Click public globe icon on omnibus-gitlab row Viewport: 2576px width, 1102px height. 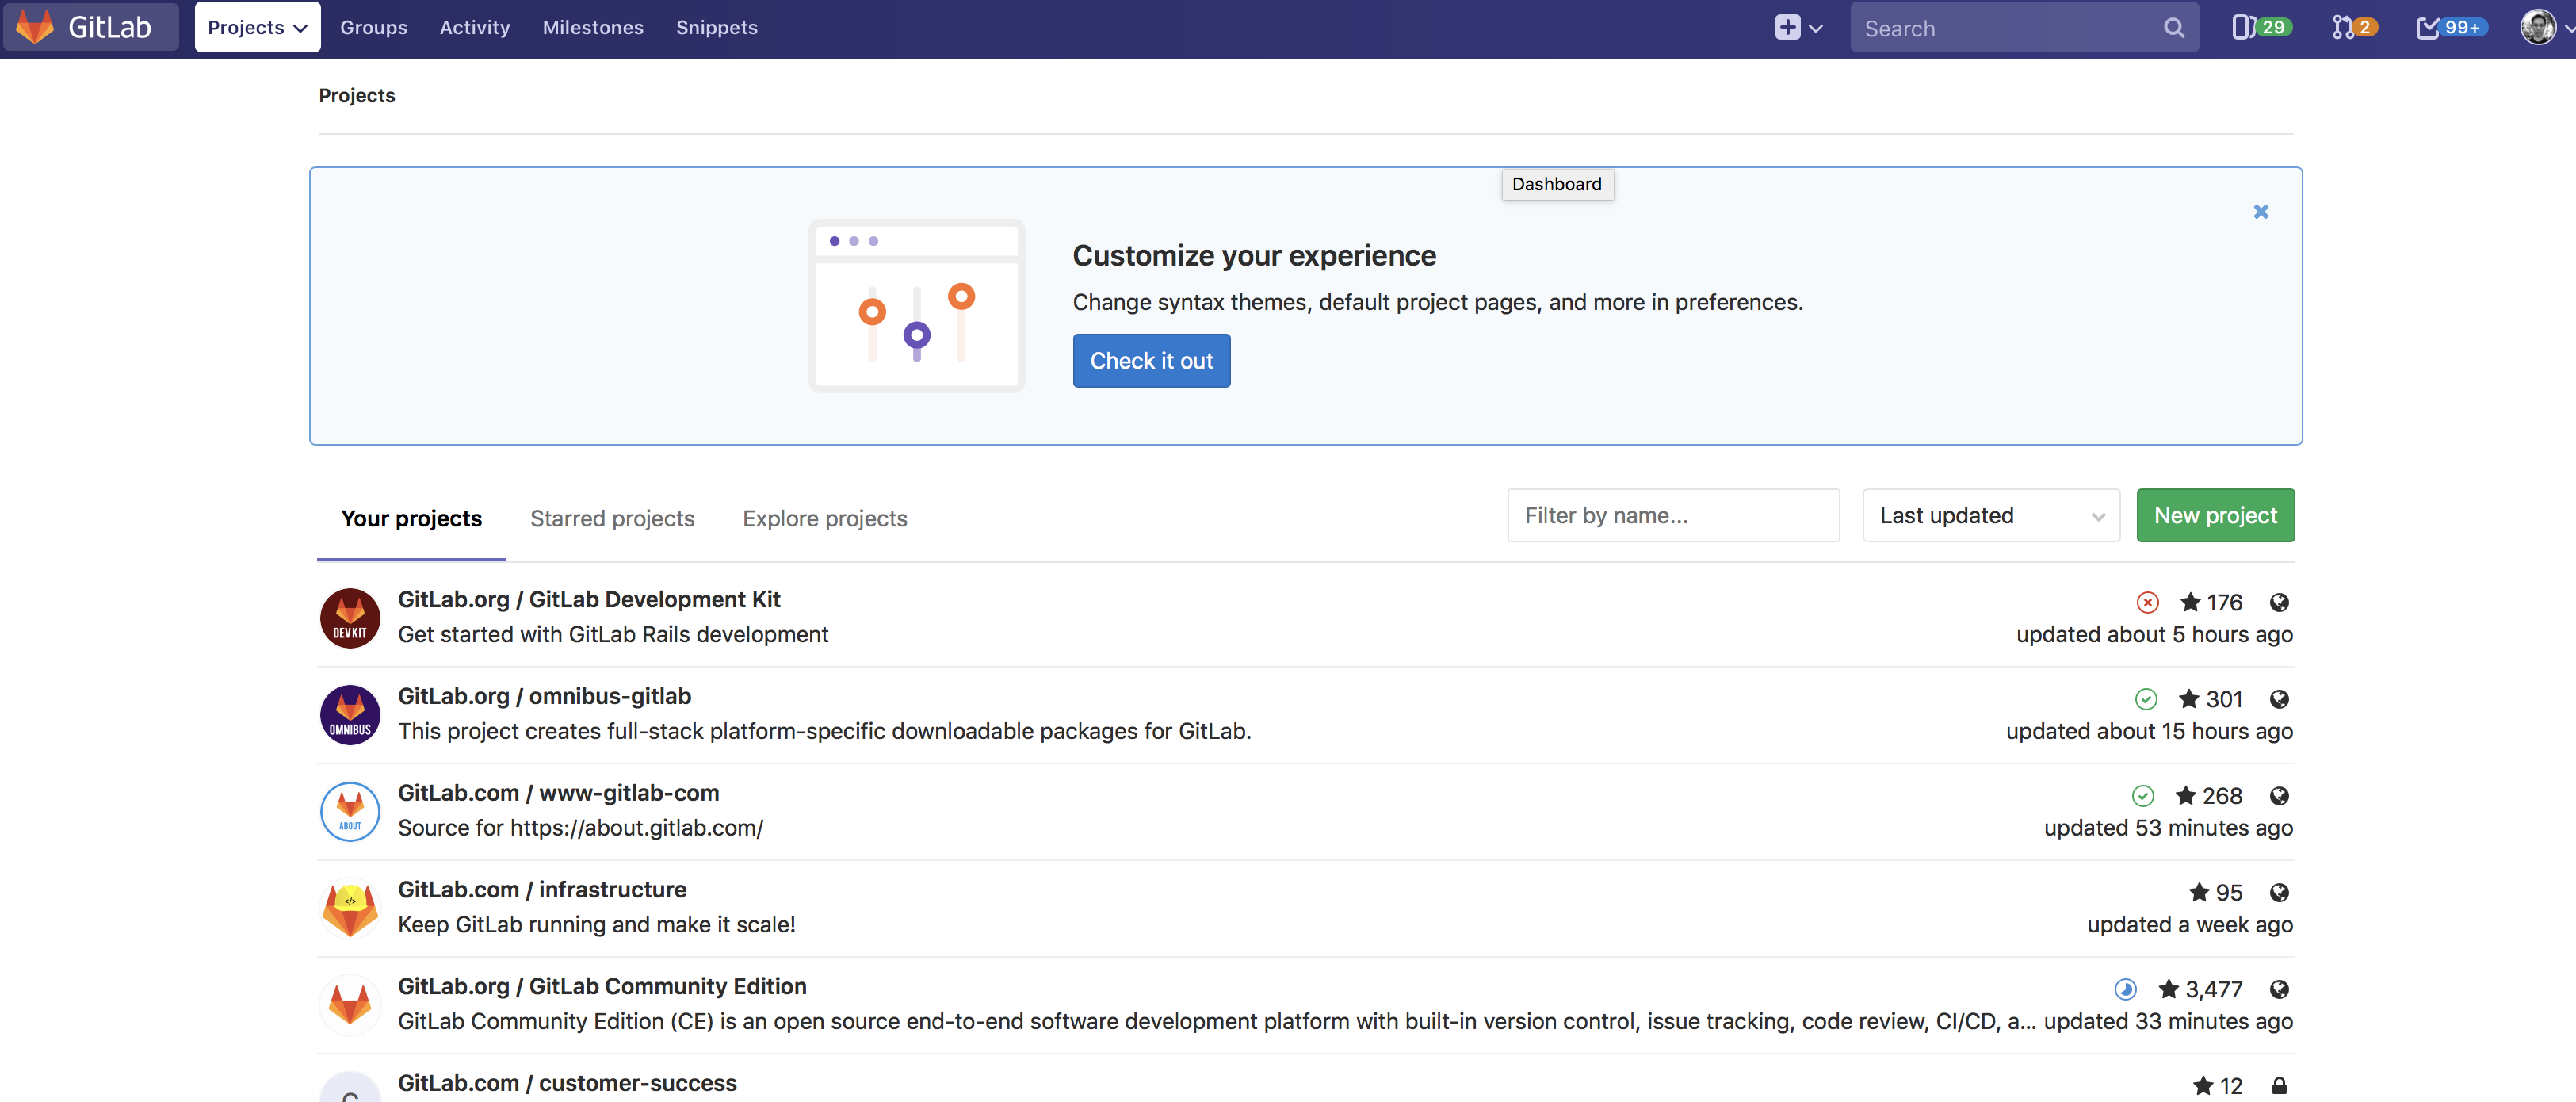pos(2279,699)
